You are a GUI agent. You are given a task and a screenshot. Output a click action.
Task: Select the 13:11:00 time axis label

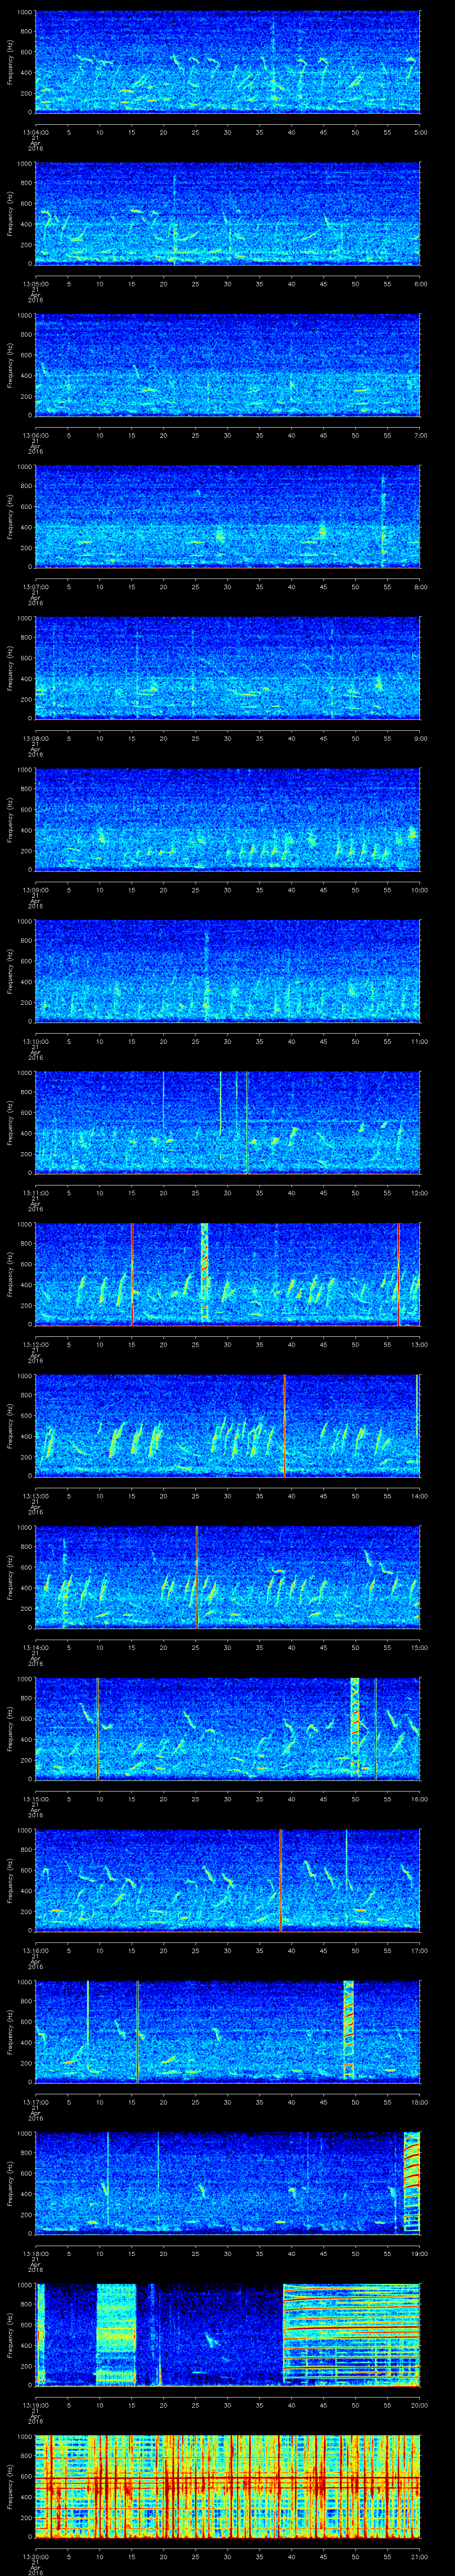[x=35, y=1192]
